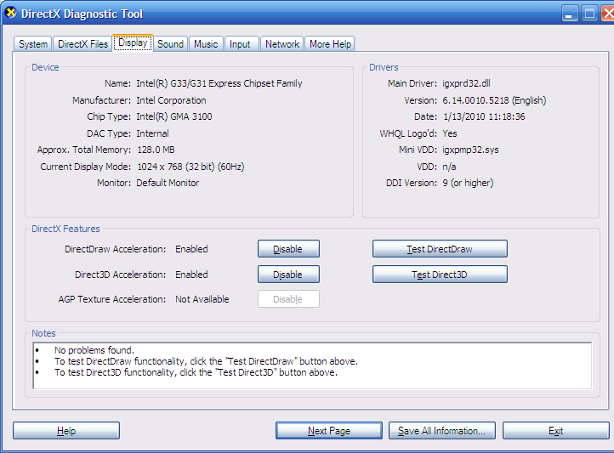Select DirectDraw Acceleration status Enabled

(x=191, y=249)
